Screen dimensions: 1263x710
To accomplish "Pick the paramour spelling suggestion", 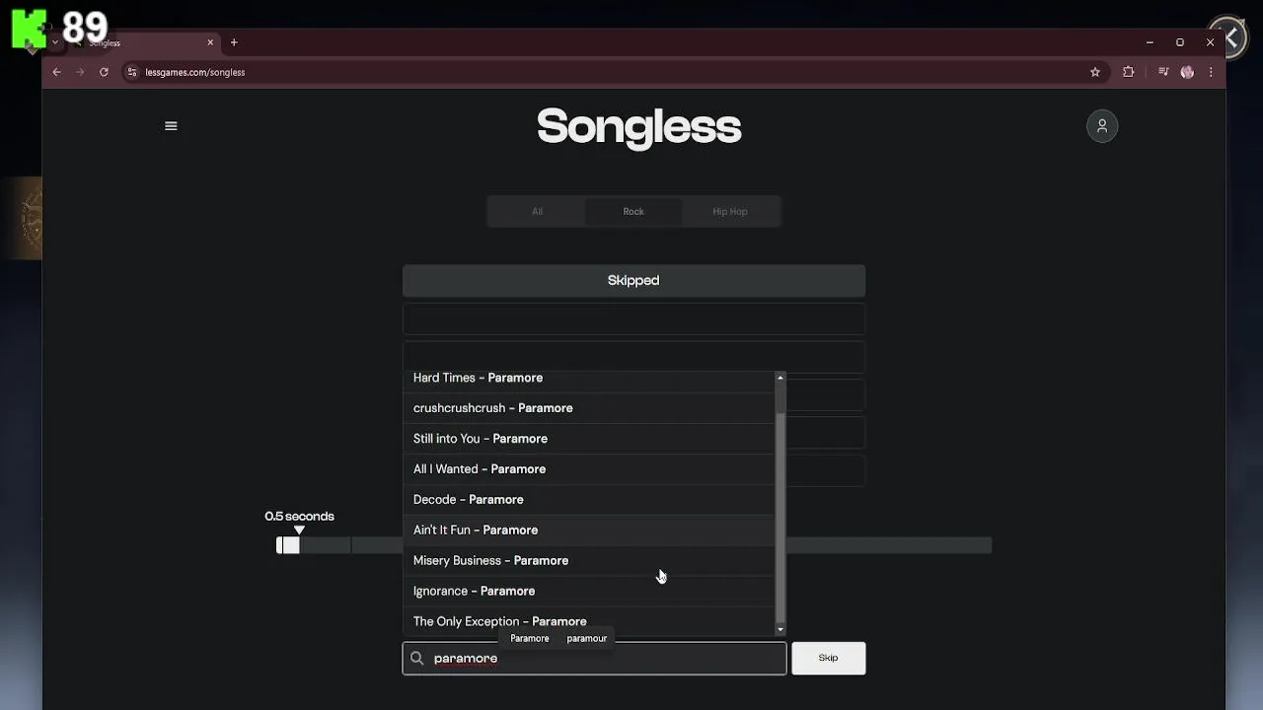I will [x=586, y=638].
